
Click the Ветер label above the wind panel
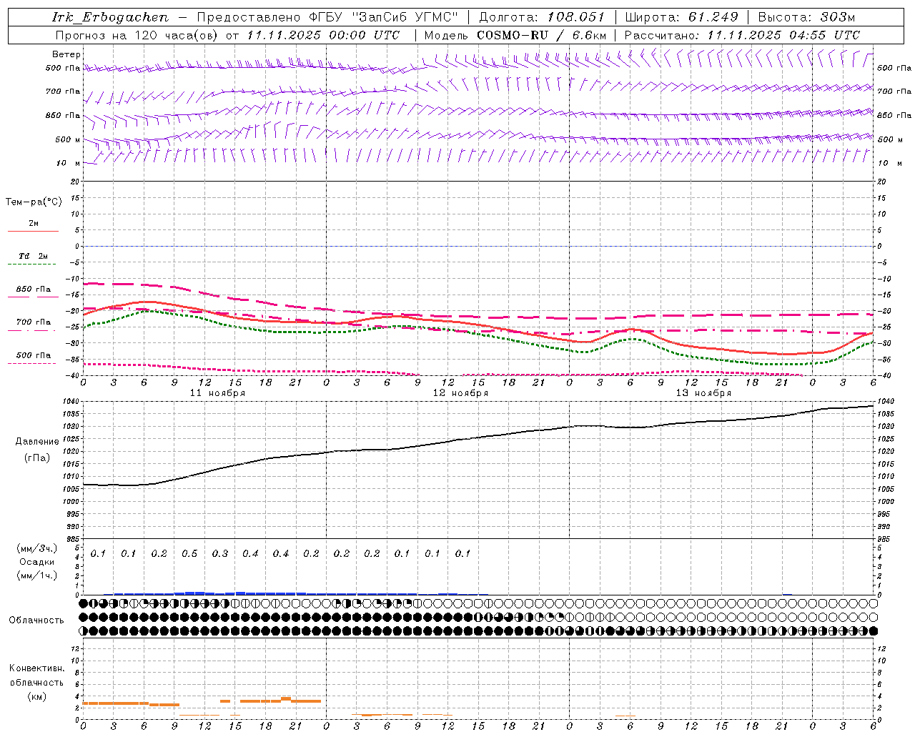click(66, 54)
